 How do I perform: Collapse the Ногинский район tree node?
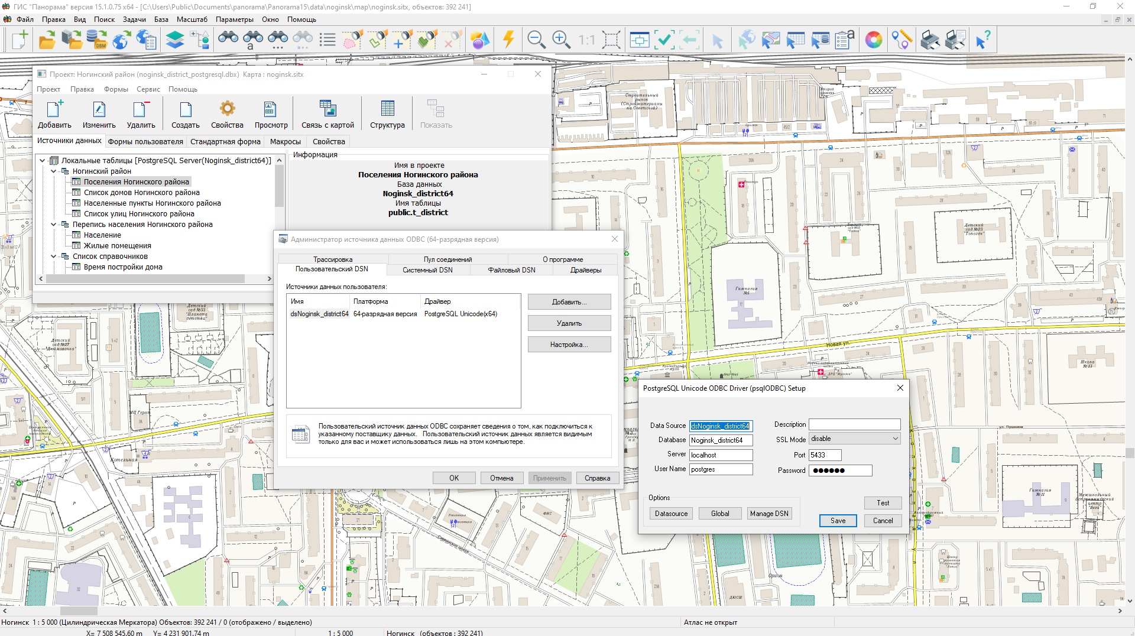(x=54, y=171)
